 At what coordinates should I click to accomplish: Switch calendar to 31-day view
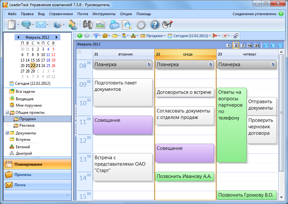(x=257, y=45)
